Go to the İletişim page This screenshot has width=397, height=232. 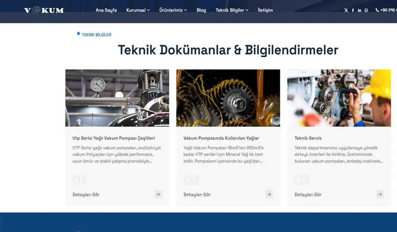[265, 10]
